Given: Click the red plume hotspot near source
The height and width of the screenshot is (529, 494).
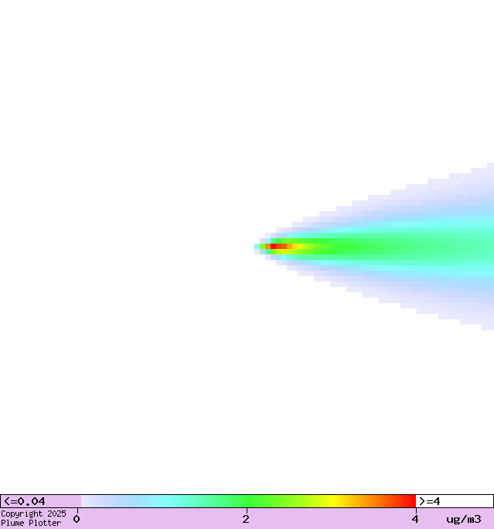Looking at the screenshot, I should click(273, 246).
